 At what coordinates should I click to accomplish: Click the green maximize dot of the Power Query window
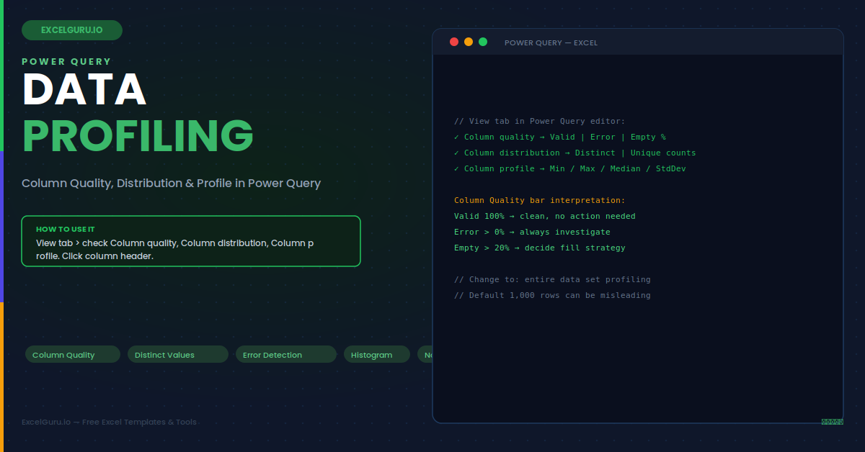point(483,42)
